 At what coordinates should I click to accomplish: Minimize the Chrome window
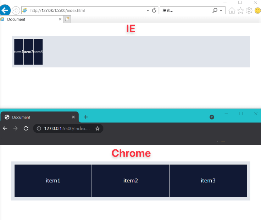click(x=226, y=114)
